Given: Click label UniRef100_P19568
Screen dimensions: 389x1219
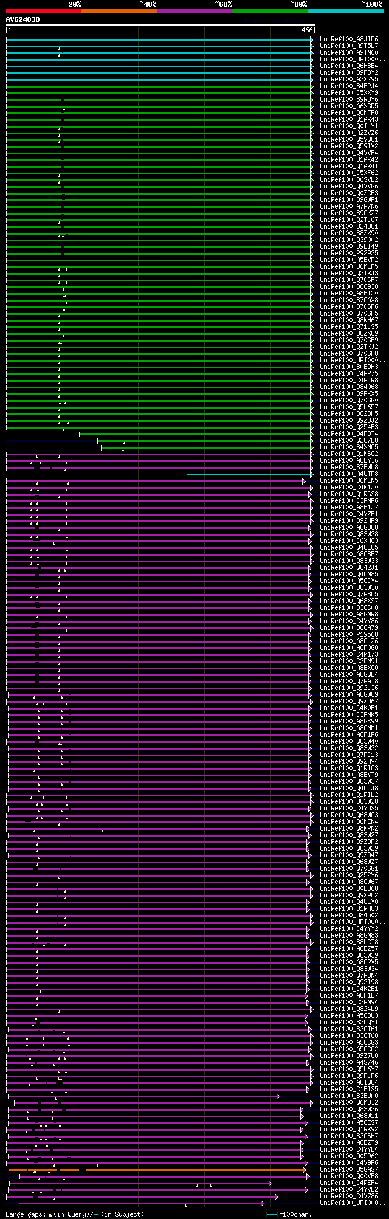Looking at the screenshot, I should [x=349, y=634].
